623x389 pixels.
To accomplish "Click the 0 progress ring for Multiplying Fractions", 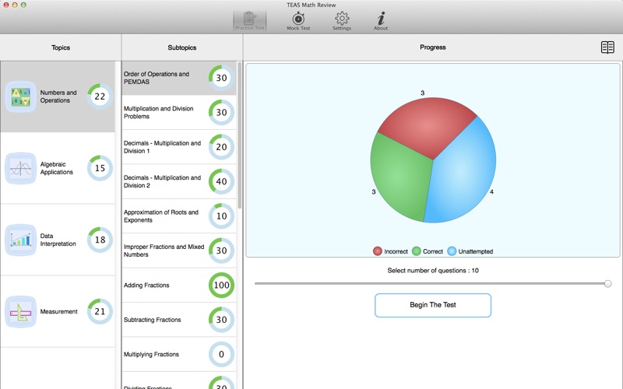I will coord(221,354).
